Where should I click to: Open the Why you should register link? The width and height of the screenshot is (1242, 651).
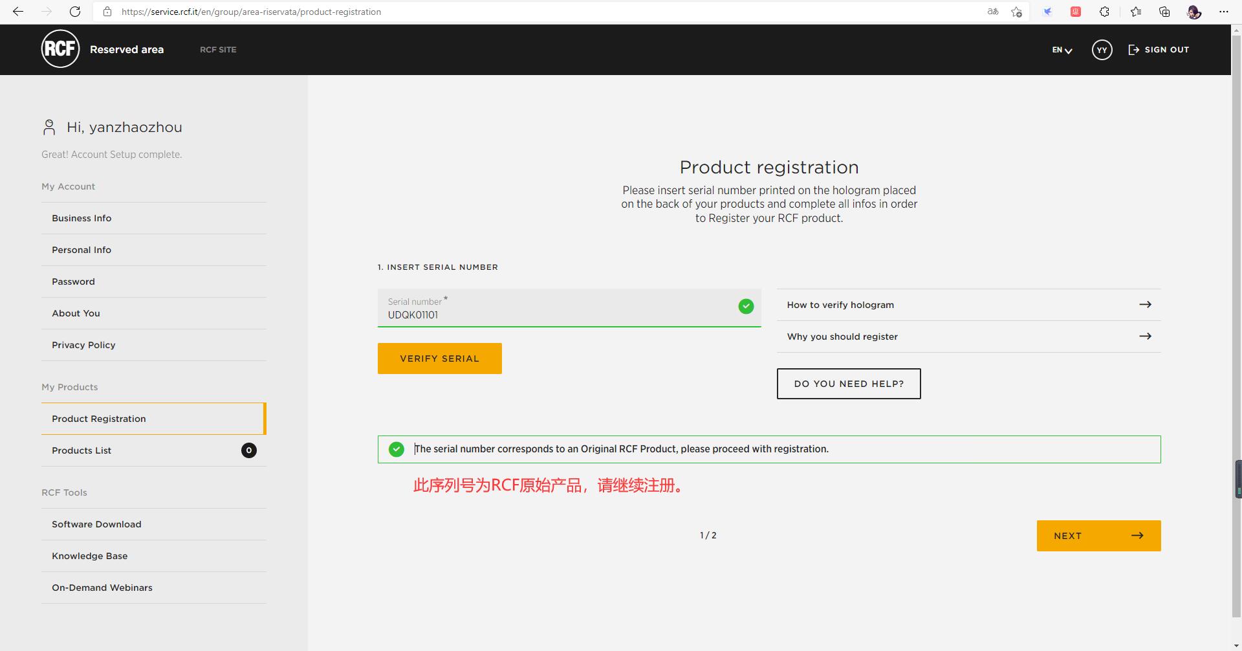pos(969,337)
